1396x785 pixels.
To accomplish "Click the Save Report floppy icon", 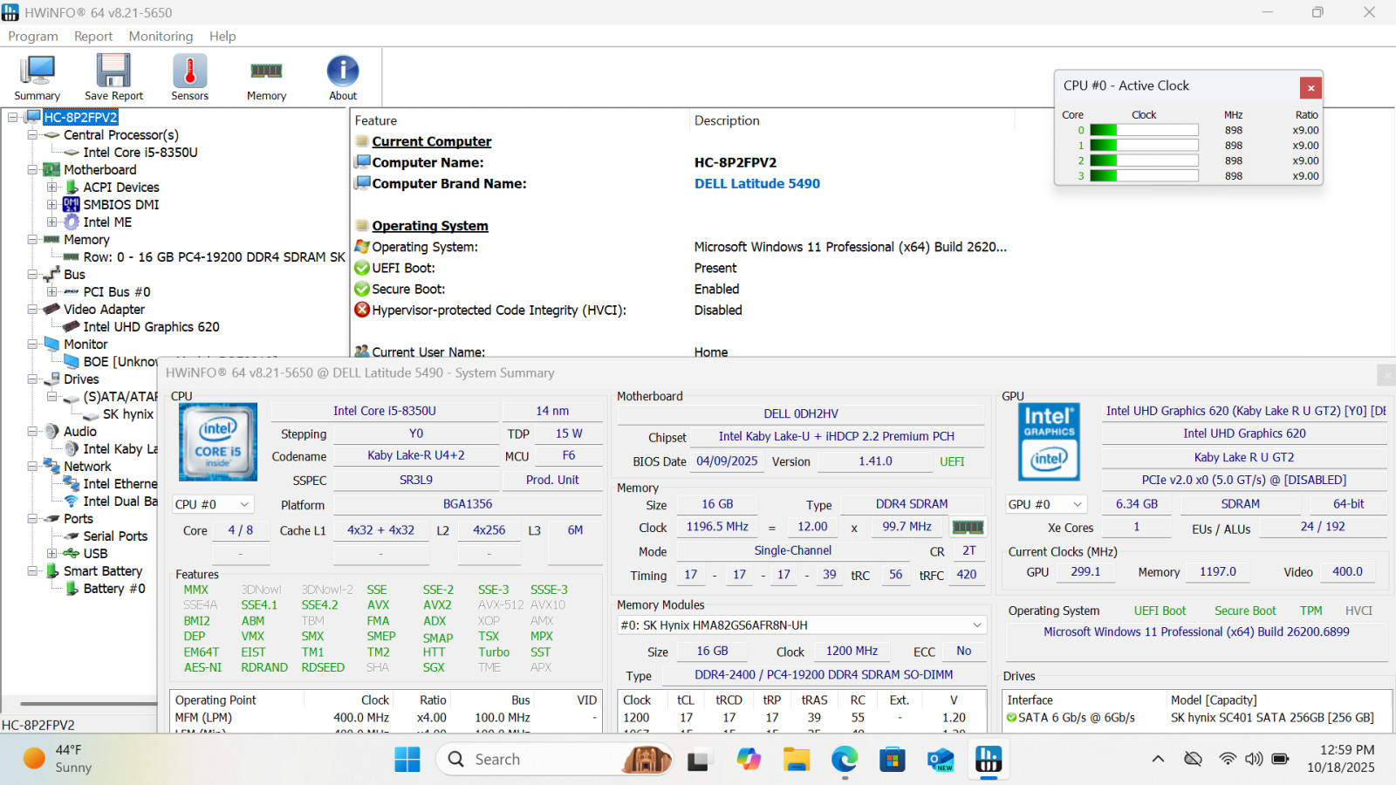I will click(113, 78).
